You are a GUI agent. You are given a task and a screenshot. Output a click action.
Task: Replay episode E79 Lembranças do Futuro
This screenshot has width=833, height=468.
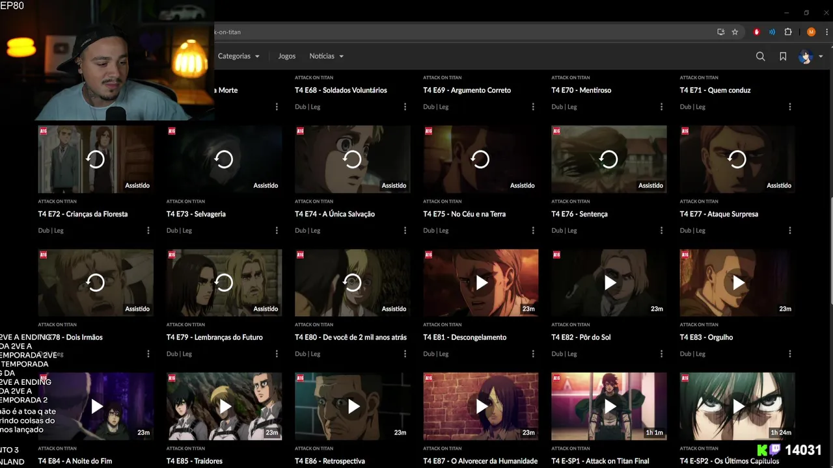[x=224, y=283]
